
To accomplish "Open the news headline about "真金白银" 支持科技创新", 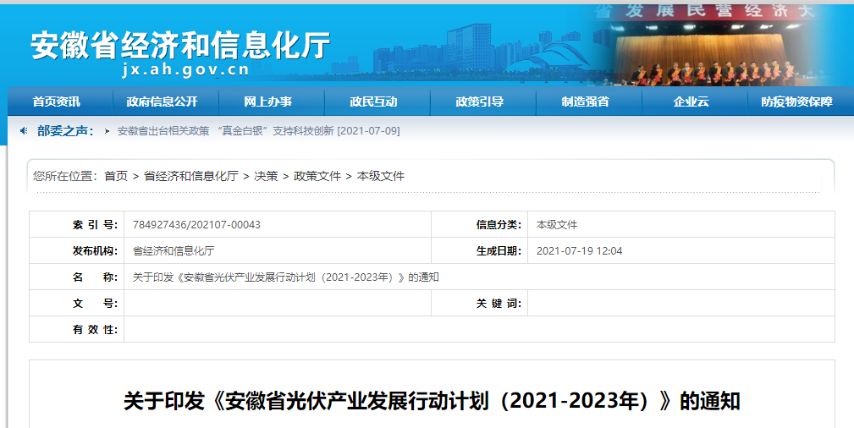I will pos(258,131).
